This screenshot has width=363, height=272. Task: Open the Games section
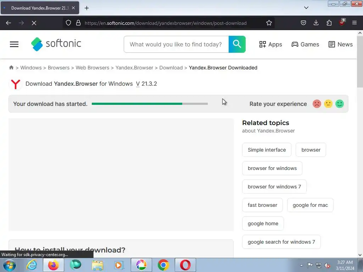305,44
